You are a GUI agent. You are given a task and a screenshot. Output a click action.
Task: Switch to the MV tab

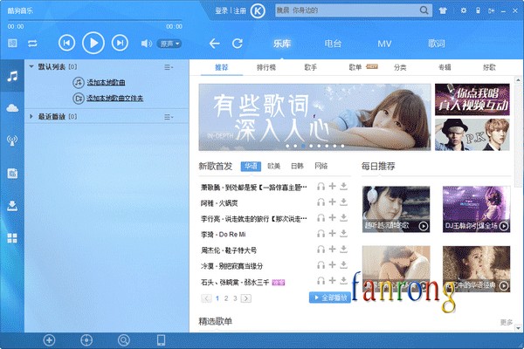tap(384, 44)
